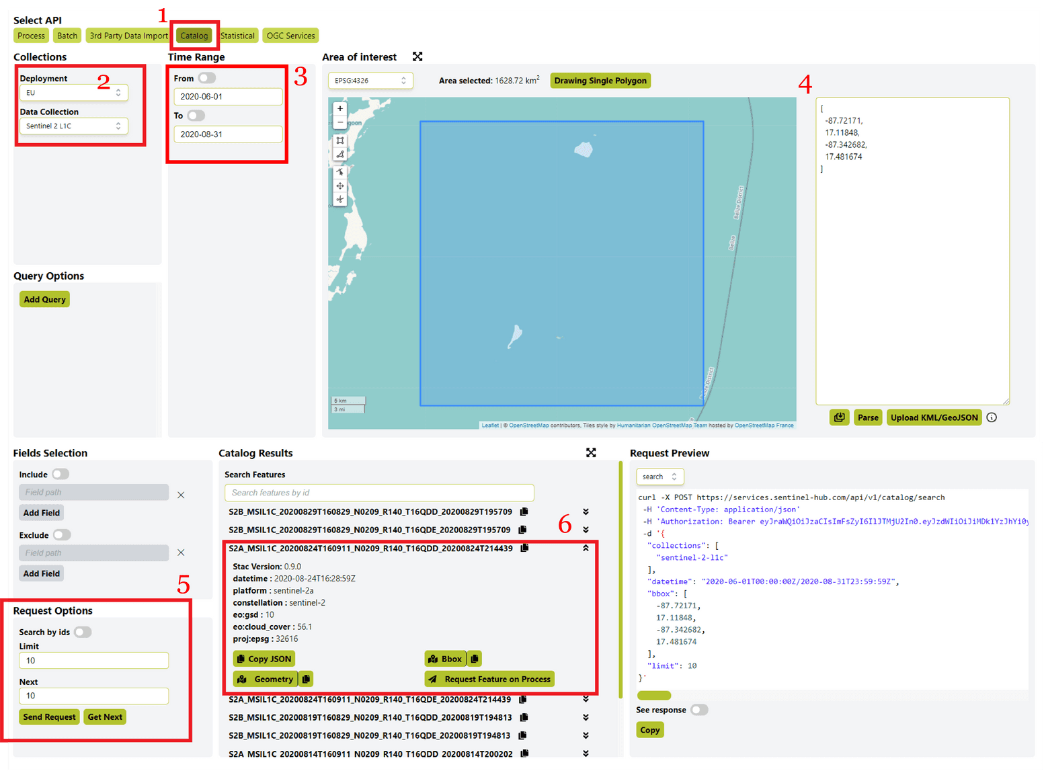Screen dimensions: 1044x771
Task: Activate the scissors cut tool on map
Action: pyautogui.click(x=340, y=200)
